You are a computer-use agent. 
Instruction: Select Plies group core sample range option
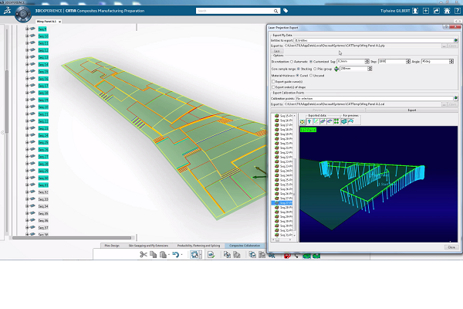point(315,69)
